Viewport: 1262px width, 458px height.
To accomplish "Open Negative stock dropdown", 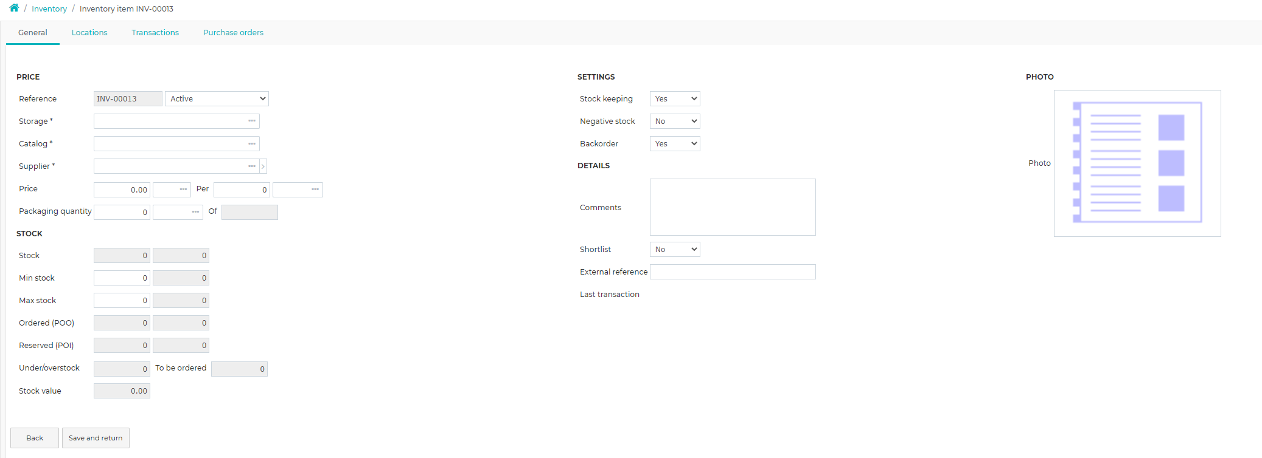I will click(675, 121).
